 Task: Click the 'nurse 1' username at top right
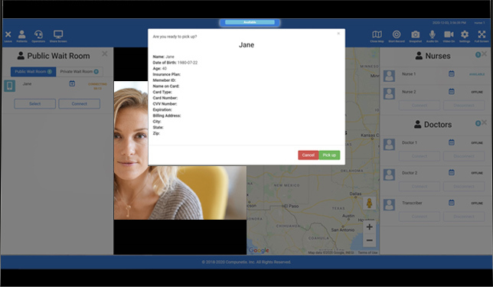click(479, 23)
